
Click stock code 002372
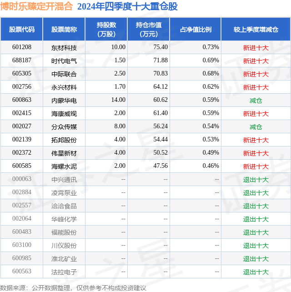click(x=22, y=153)
